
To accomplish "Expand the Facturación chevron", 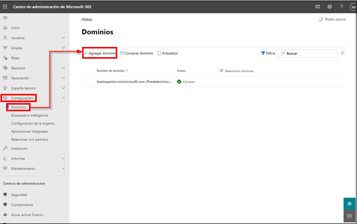I will point(64,78).
